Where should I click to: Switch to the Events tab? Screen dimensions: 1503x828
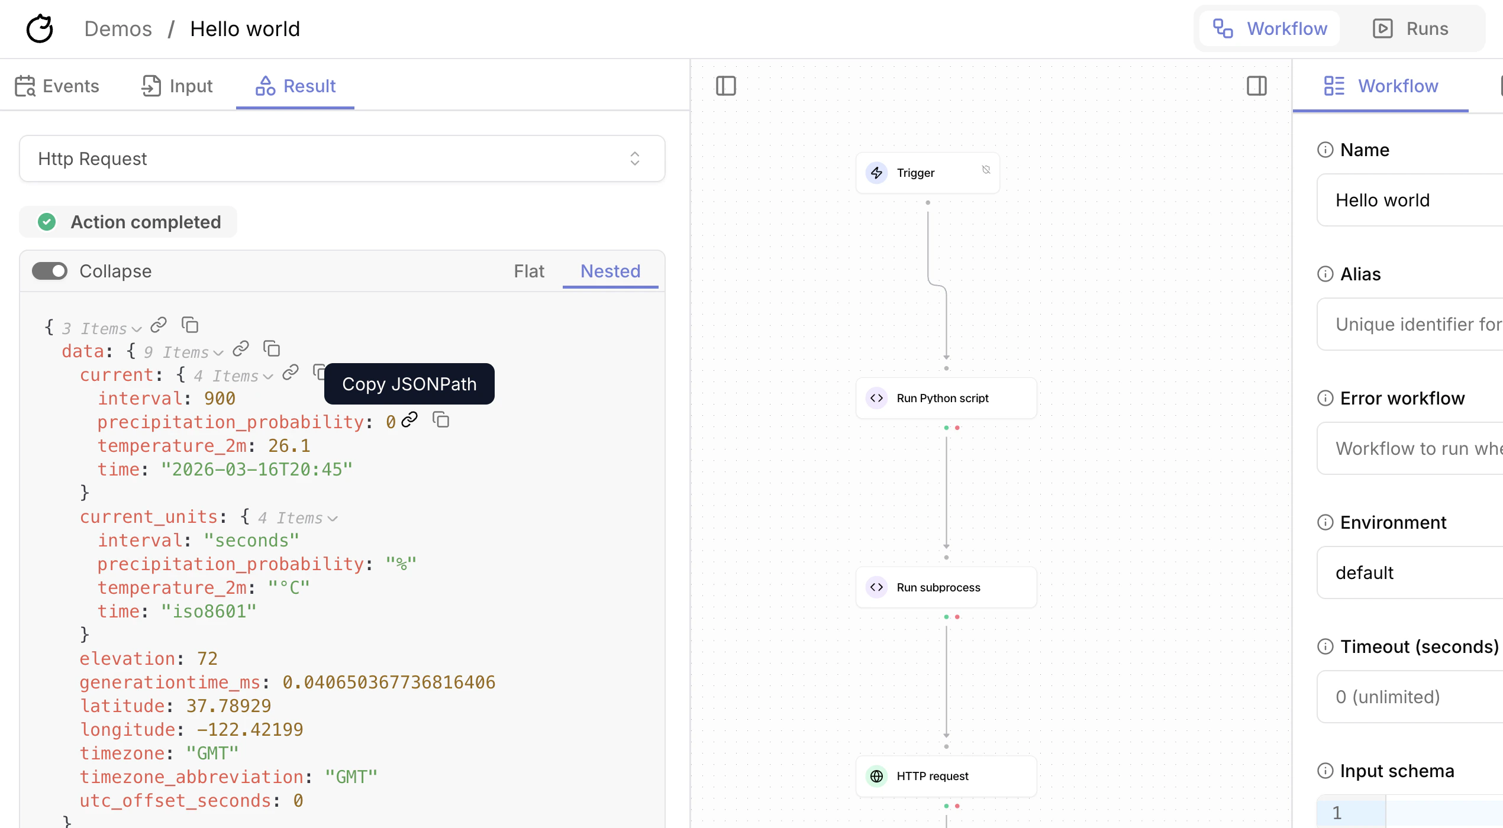(x=57, y=86)
